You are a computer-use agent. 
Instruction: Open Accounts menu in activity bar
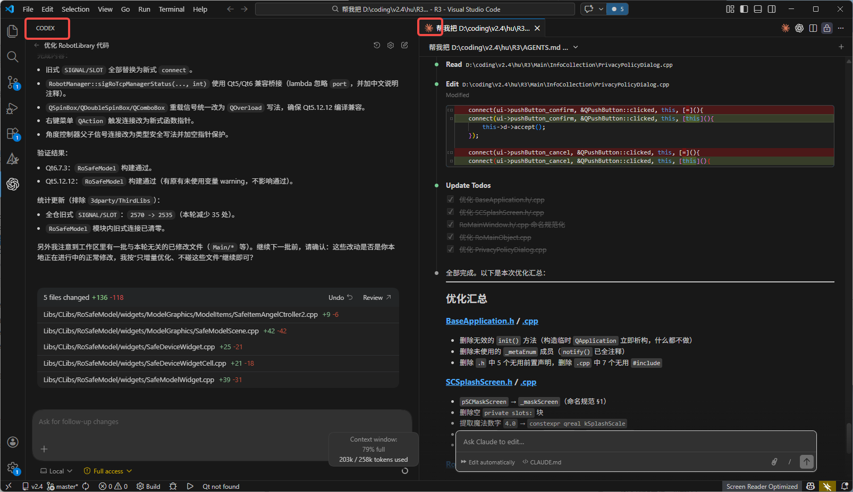[13, 442]
